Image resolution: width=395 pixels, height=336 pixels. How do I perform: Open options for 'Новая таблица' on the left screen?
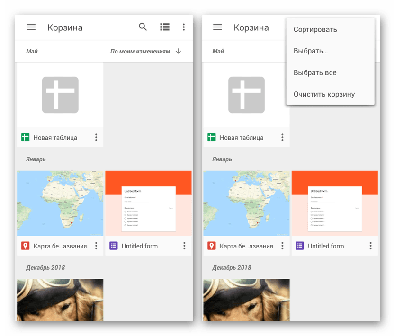[96, 137]
